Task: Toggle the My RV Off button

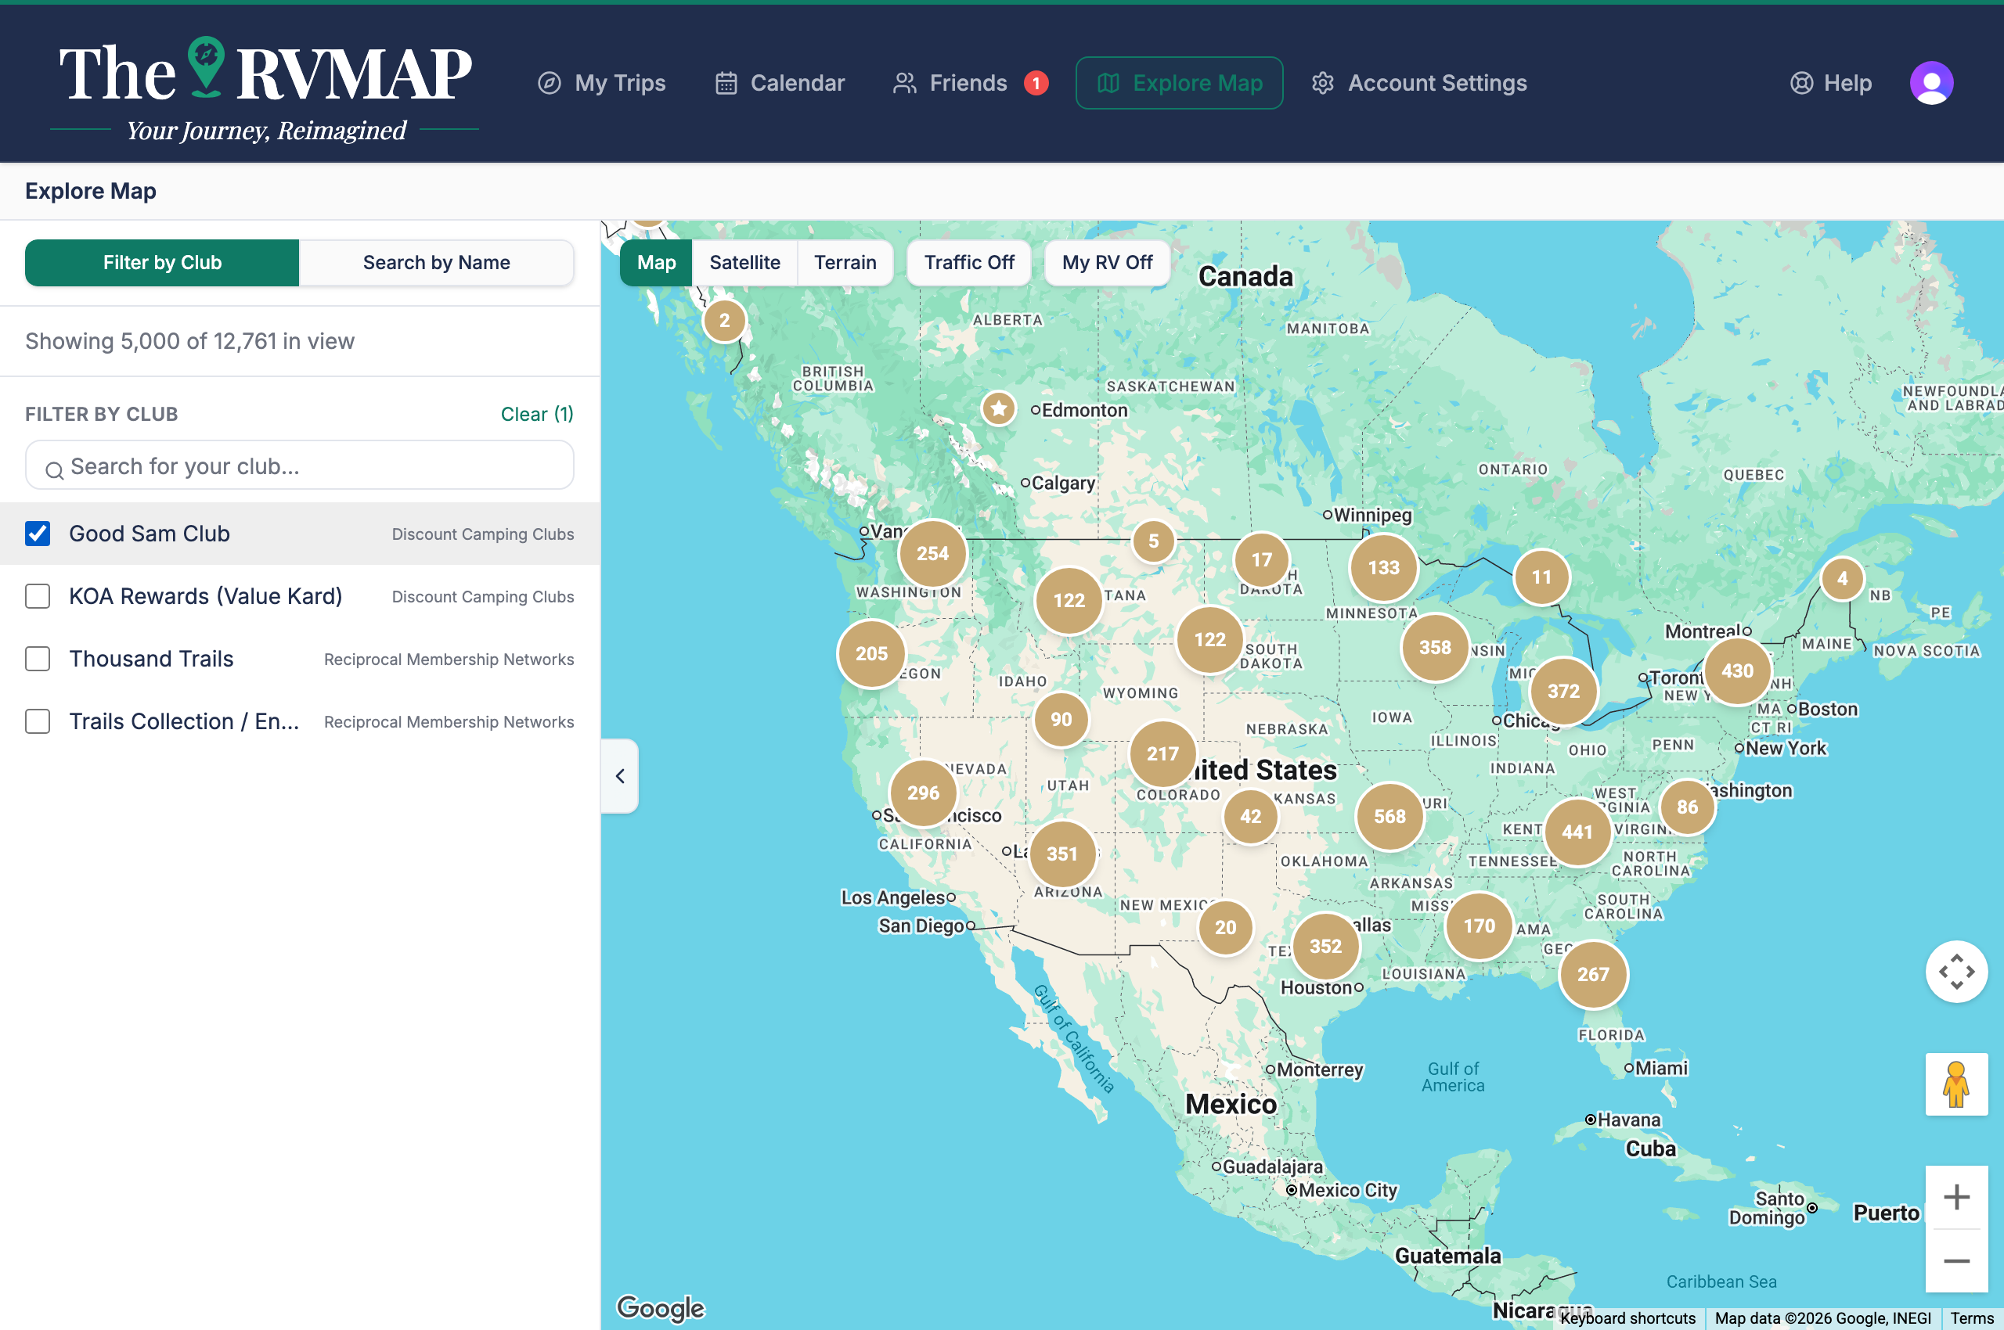Action: 1107,263
